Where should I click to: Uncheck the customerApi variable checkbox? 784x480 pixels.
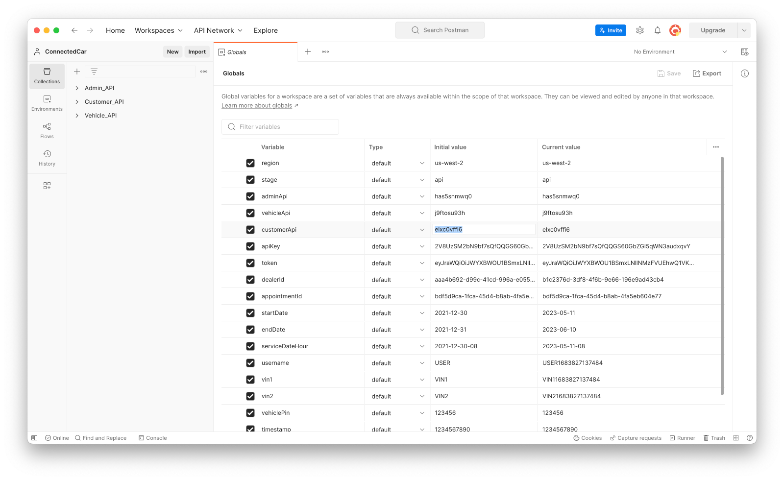(250, 230)
